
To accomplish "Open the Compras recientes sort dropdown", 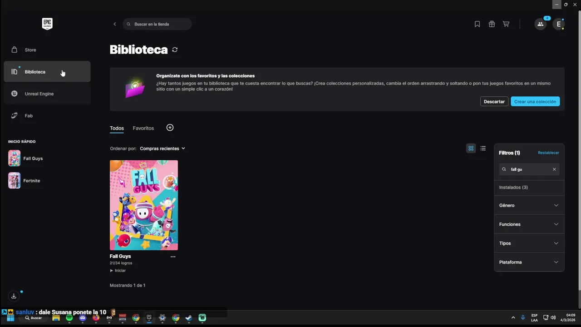I will pyautogui.click(x=162, y=149).
